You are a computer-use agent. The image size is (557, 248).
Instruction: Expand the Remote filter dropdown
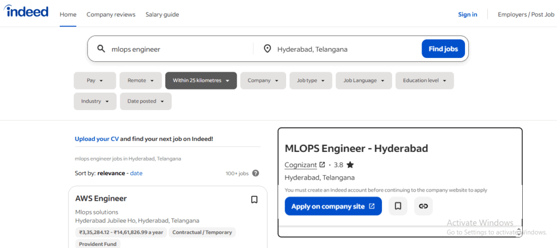140,80
